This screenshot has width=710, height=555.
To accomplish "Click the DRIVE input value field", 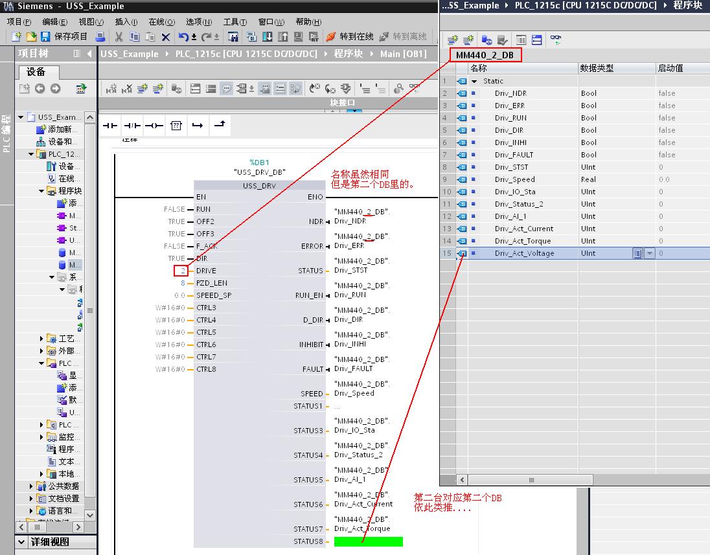I will tap(181, 271).
